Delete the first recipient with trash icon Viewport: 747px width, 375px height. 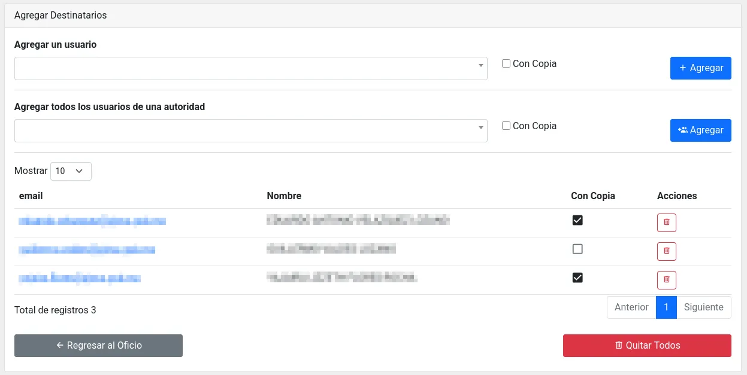tap(666, 223)
